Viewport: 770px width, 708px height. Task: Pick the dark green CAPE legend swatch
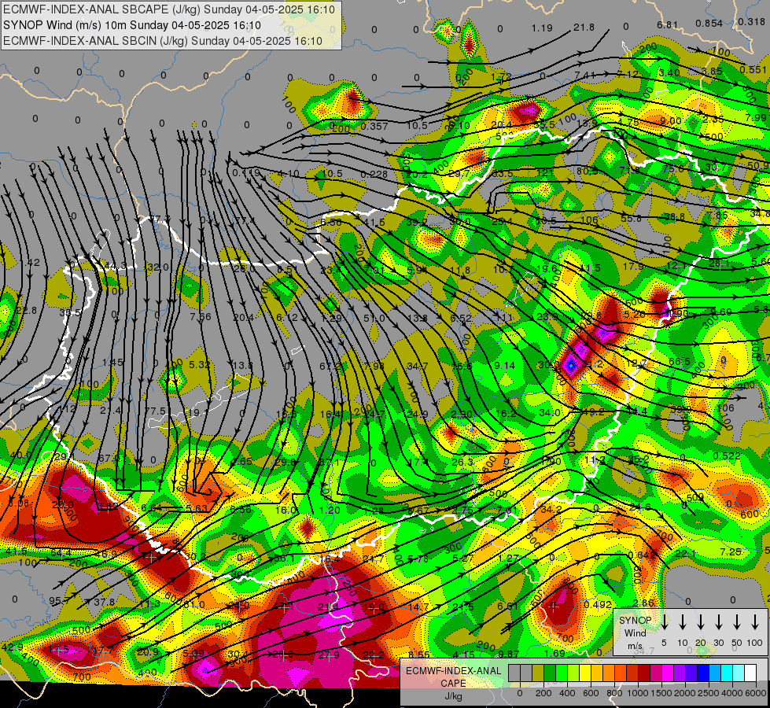(x=550, y=673)
